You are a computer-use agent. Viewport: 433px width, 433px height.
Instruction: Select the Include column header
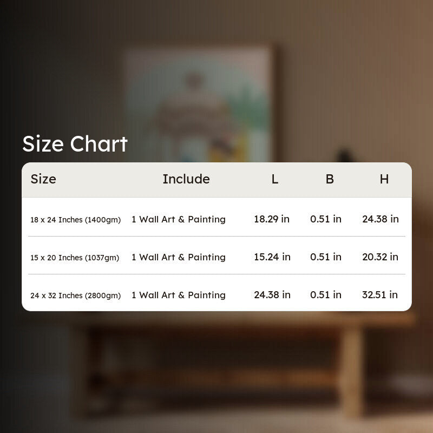tap(186, 179)
